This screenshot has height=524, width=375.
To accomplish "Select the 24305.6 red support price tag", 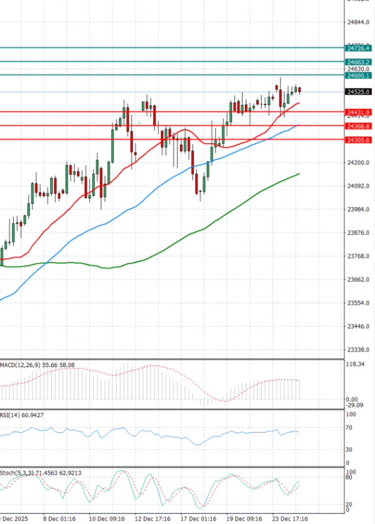I will pyautogui.click(x=359, y=140).
